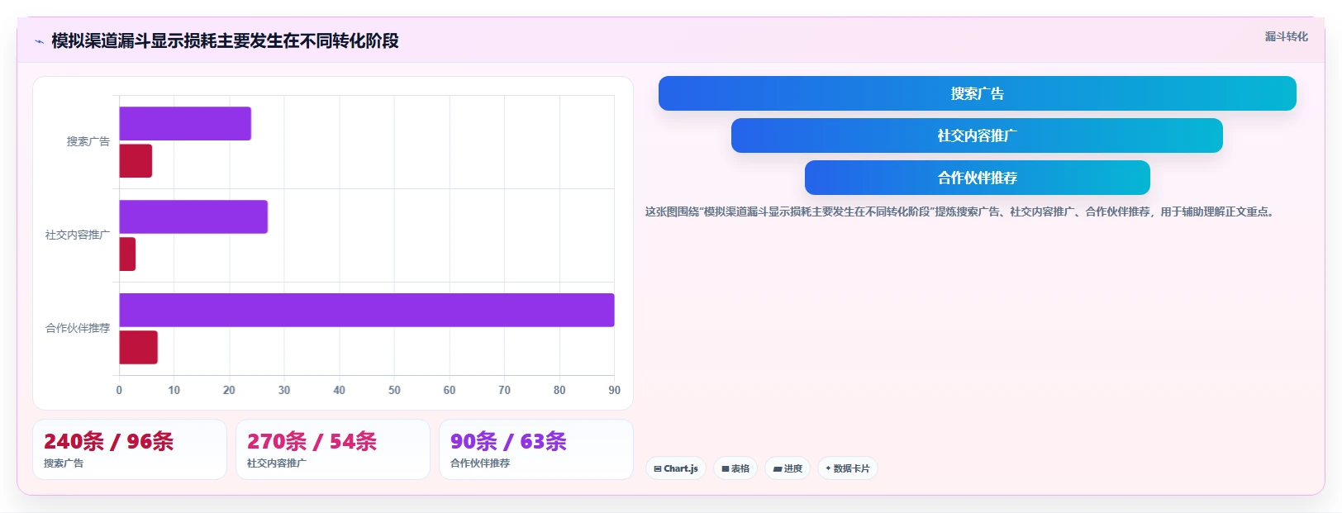This screenshot has height=513, width=1342.
Task: Click the 漏斗转化 tag
Action: click(1286, 36)
